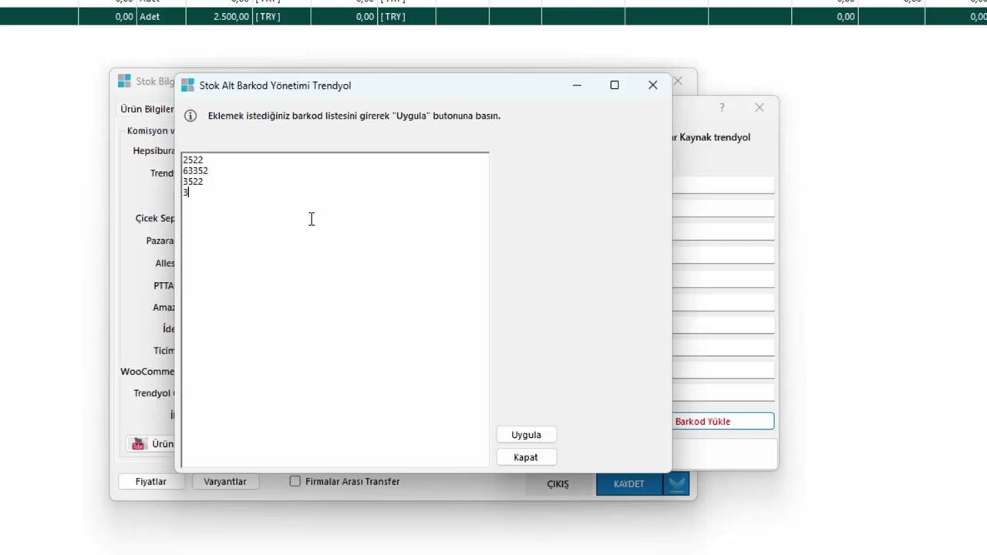Click the Barkod Yükle button
987x555 pixels.
[x=723, y=422]
